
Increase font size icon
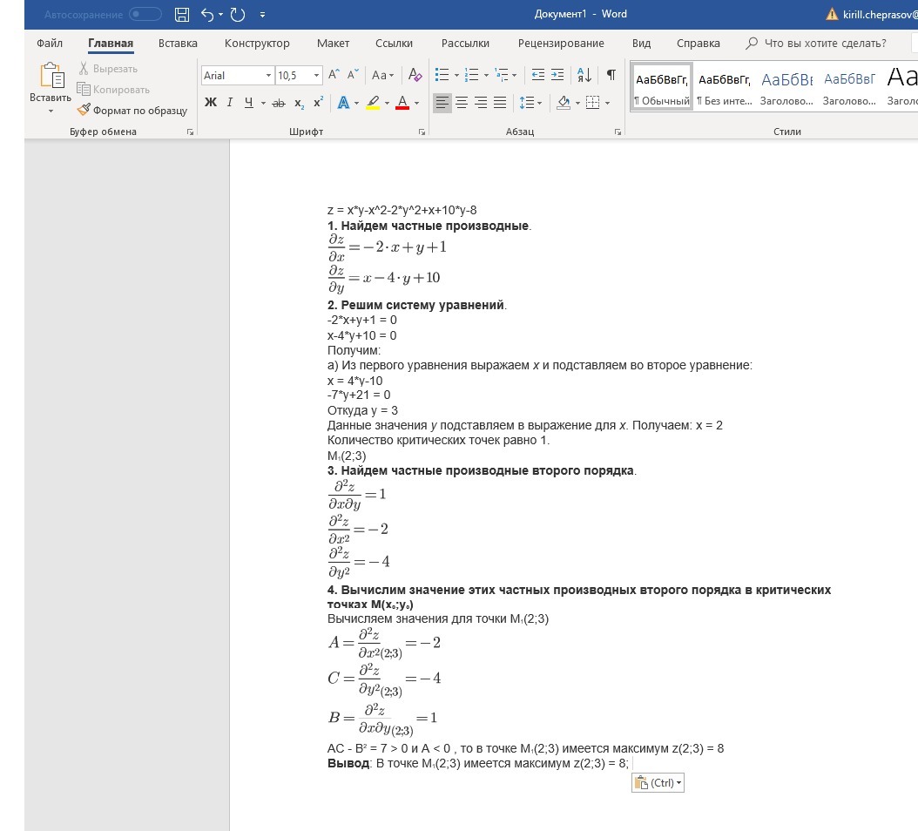pos(334,75)
